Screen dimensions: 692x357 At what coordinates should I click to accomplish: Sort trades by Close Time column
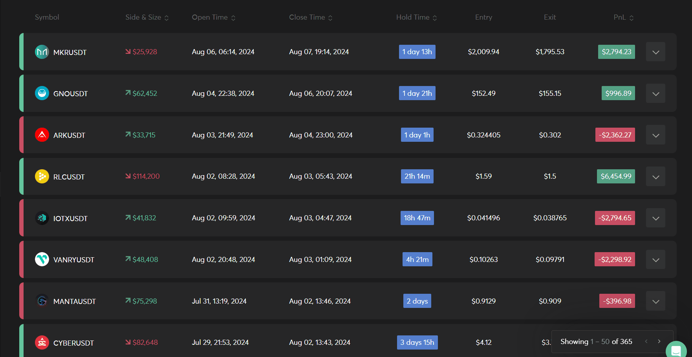(311, 18)
